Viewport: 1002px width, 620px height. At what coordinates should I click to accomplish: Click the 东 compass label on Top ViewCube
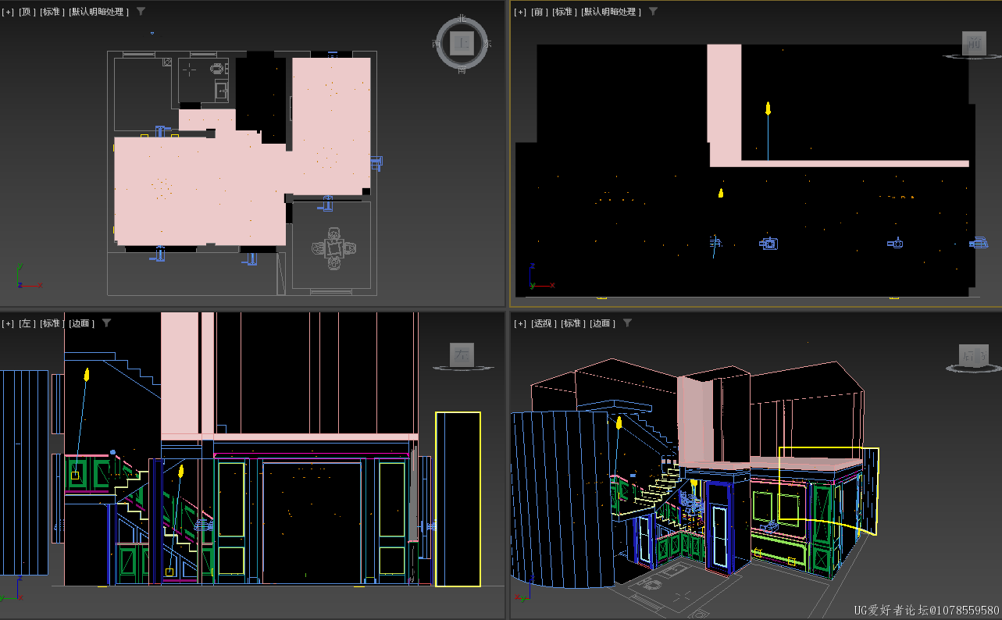[487, 45]
